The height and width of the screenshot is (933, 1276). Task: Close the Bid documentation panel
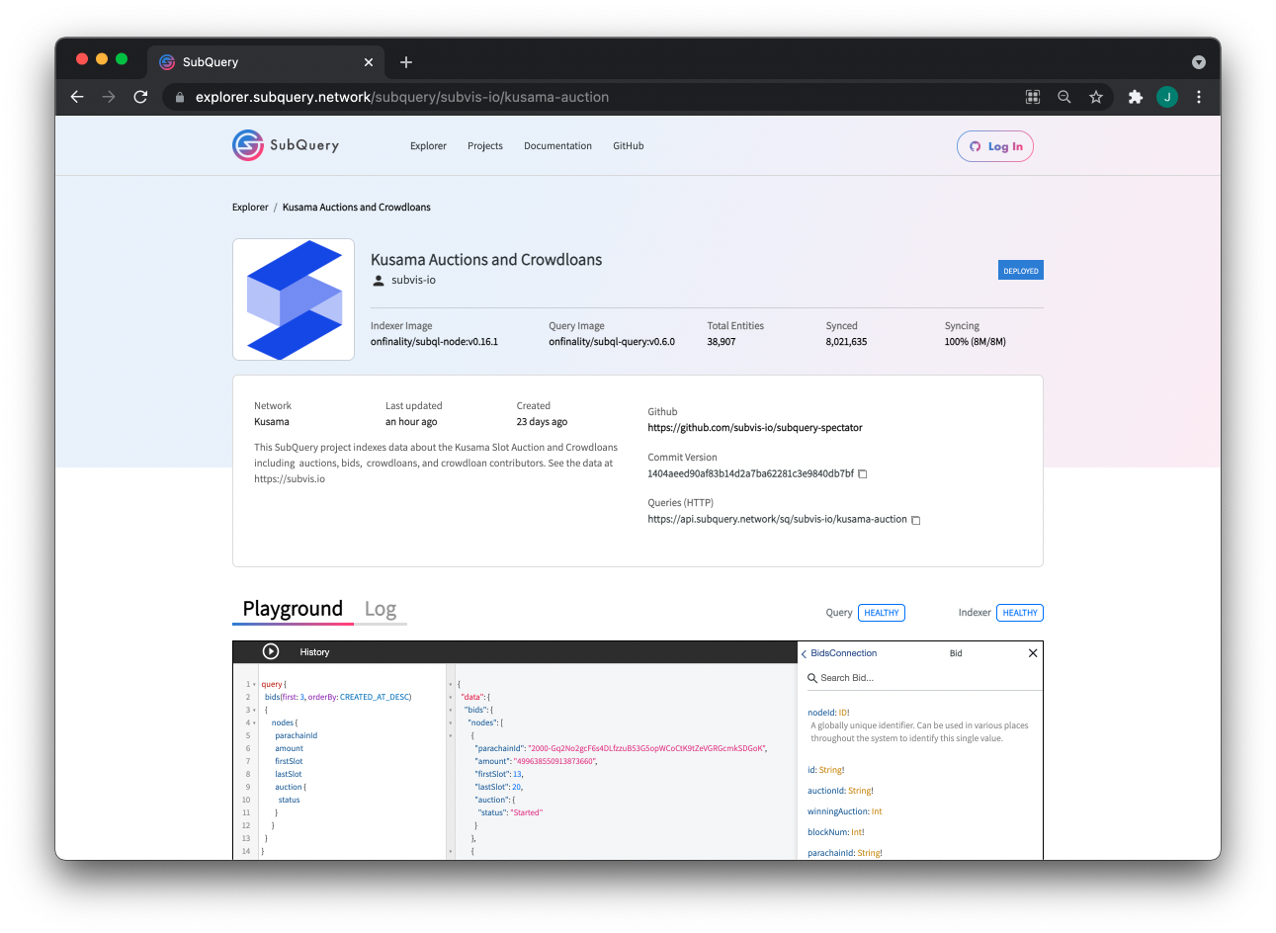(x=1033, y=653)
